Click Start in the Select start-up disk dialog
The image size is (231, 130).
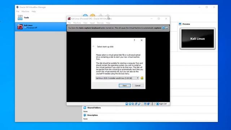125,86
